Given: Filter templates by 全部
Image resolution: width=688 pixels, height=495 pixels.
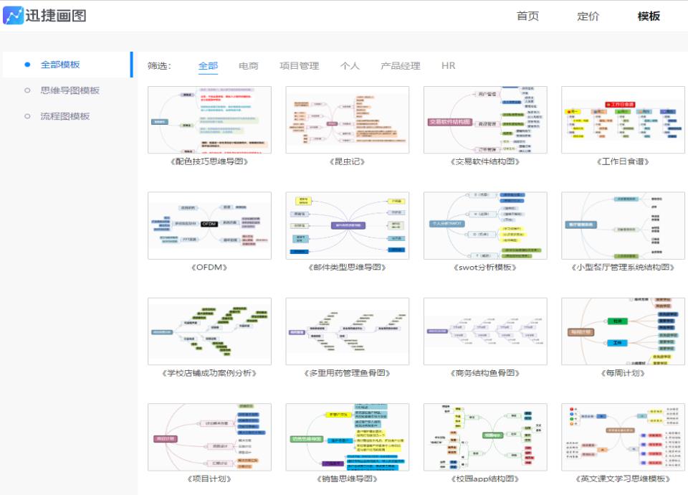Looking at the screenshot, I should [x=208, y=66].
